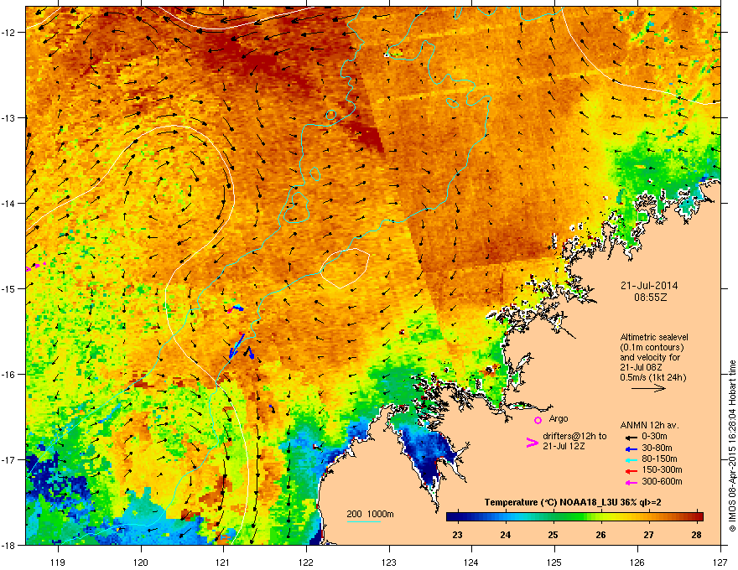Click the color bar value '23'
This screenshot has height=570, width=738.
click(x=457, y=535)
